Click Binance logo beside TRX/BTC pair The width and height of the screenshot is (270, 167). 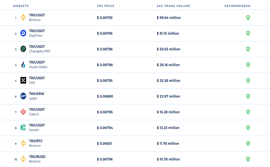[23, 143]
